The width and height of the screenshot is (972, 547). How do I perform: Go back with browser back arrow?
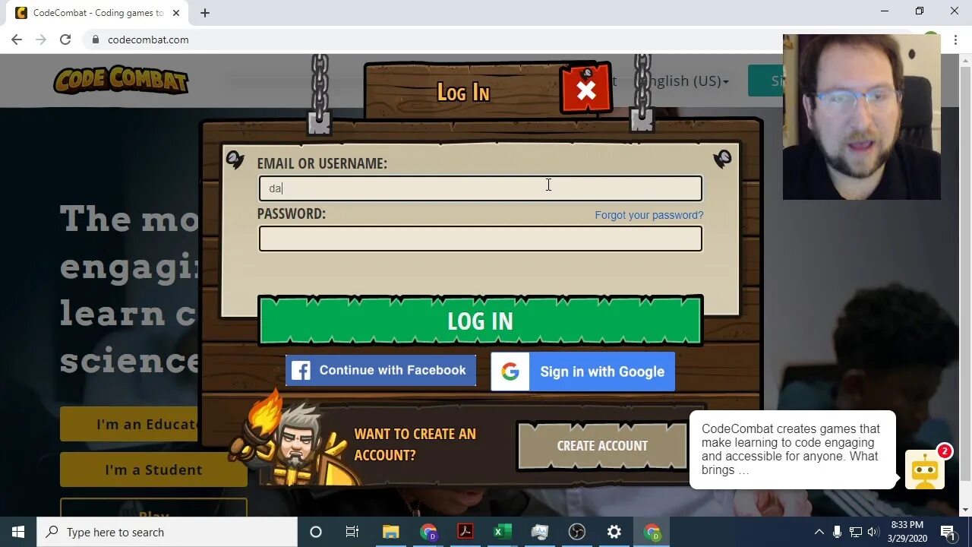click(x=17, y=40)
